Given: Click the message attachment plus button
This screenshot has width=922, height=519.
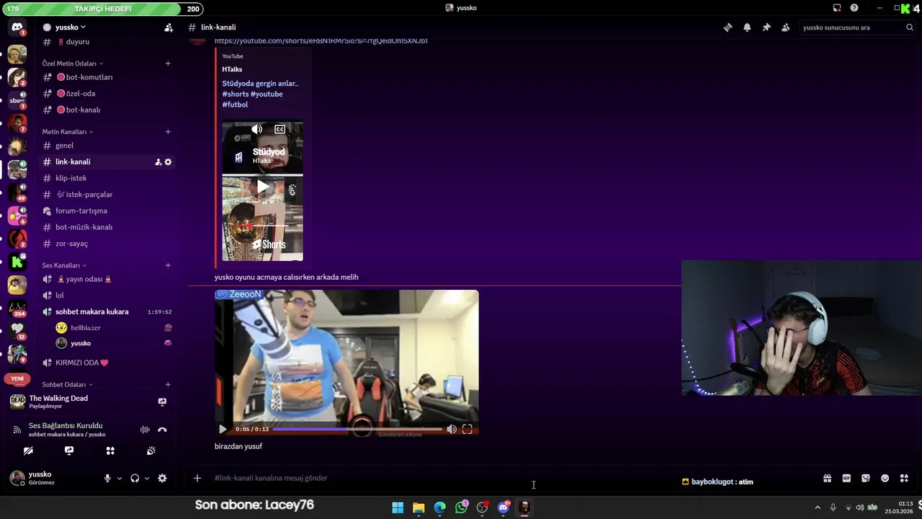Looking at the screenshot, I should tap(197, 478).
